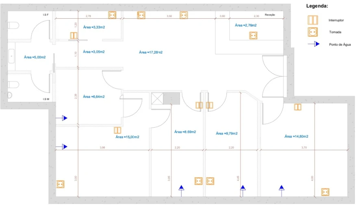Click the 'I.S M' restroom label
The width and height of the screenshot is (358, 205).
[x=46, y=99]
